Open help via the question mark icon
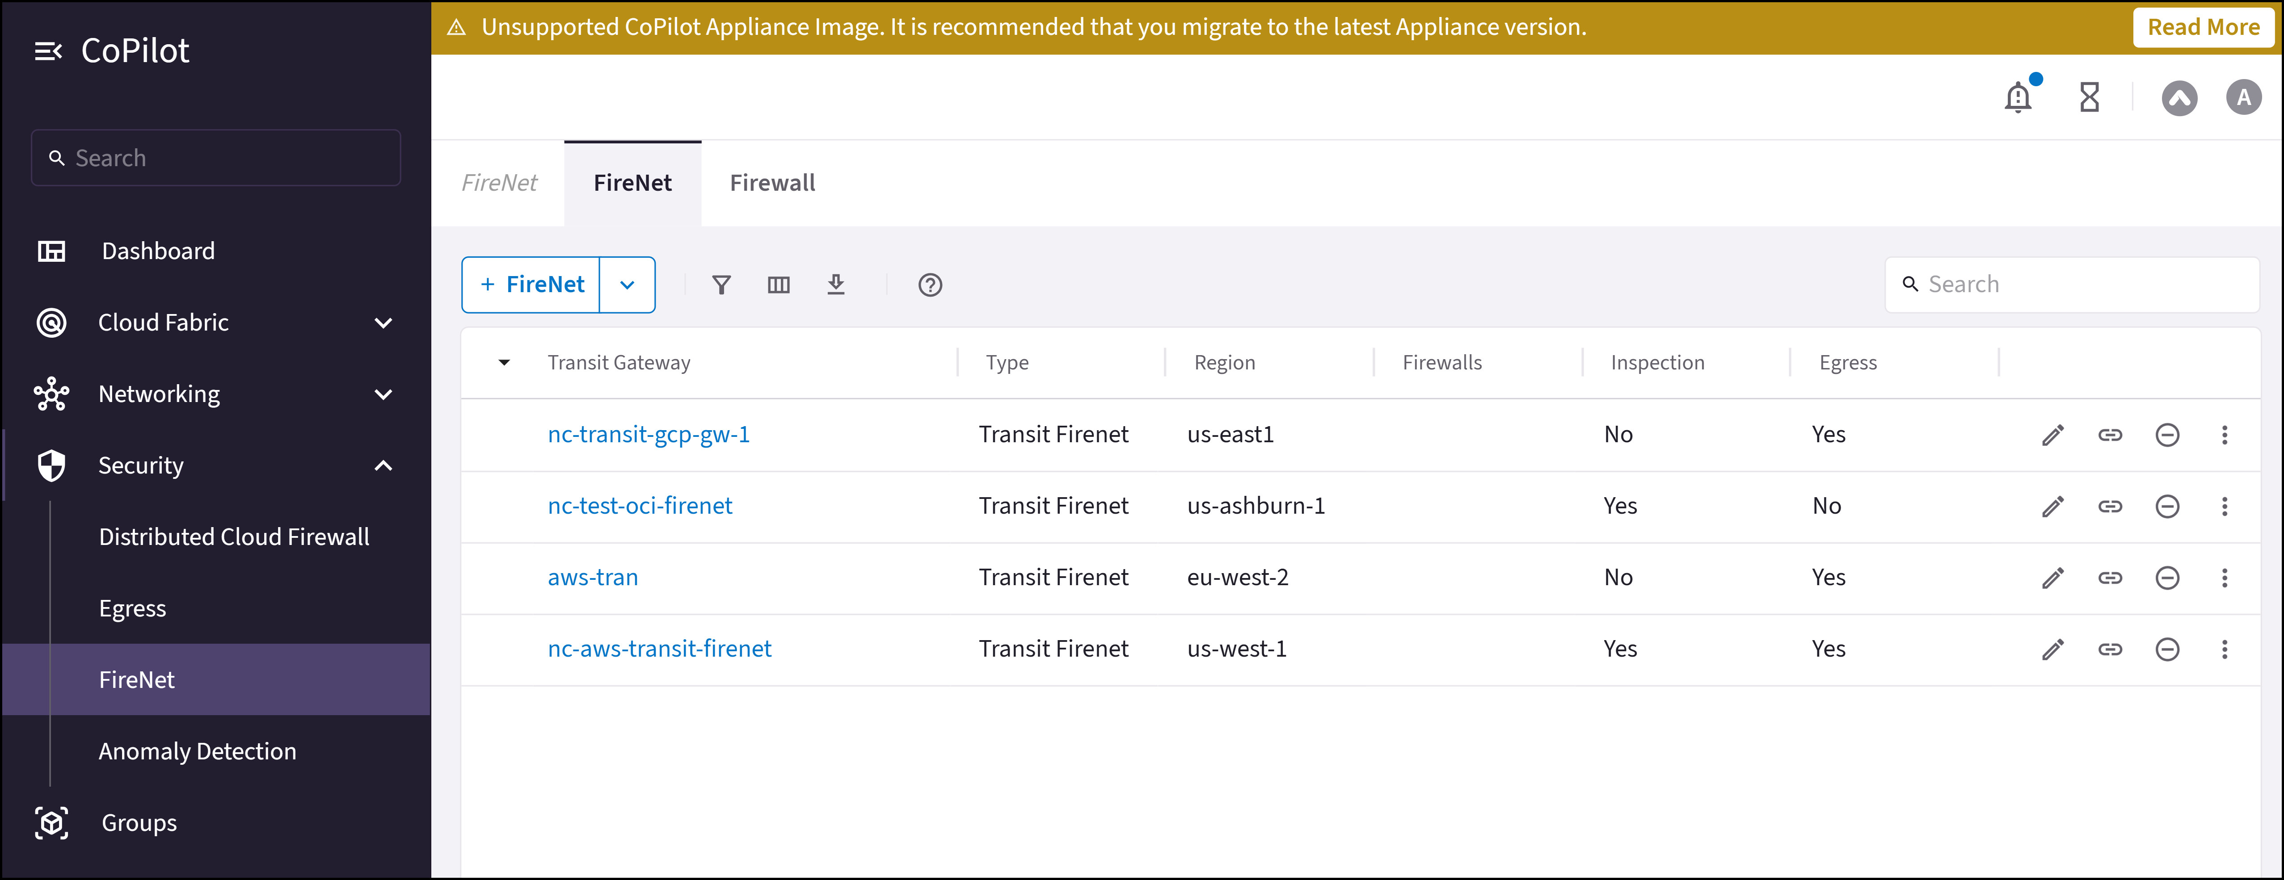Screen dimensions: 2284x880 [x=929, y=285]
